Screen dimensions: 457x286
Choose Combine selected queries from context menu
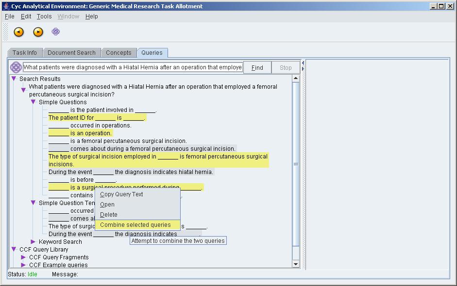coord(135,225)
